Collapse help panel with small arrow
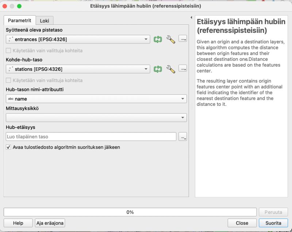 [191, 17]
